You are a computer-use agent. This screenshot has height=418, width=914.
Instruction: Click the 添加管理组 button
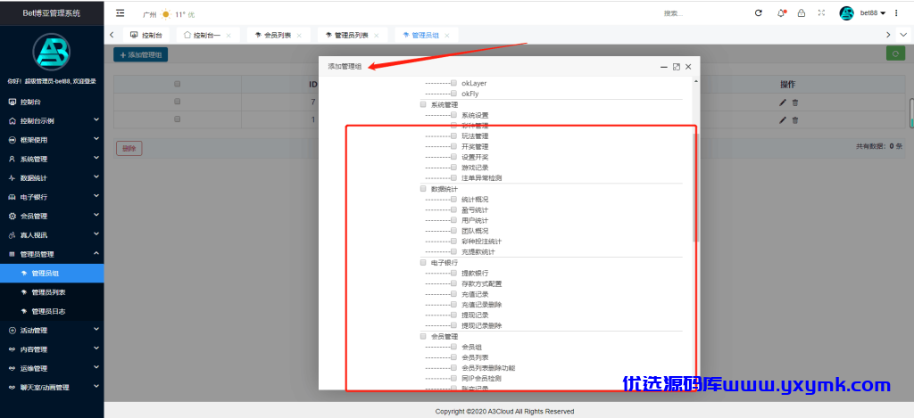140,54
